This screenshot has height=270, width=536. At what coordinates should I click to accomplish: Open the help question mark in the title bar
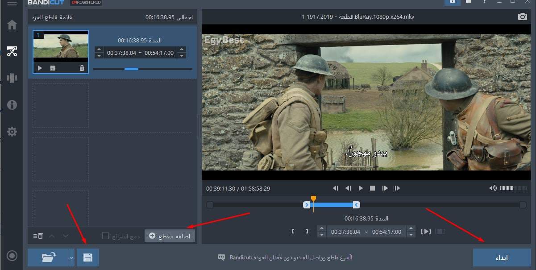tap(484, 2)
